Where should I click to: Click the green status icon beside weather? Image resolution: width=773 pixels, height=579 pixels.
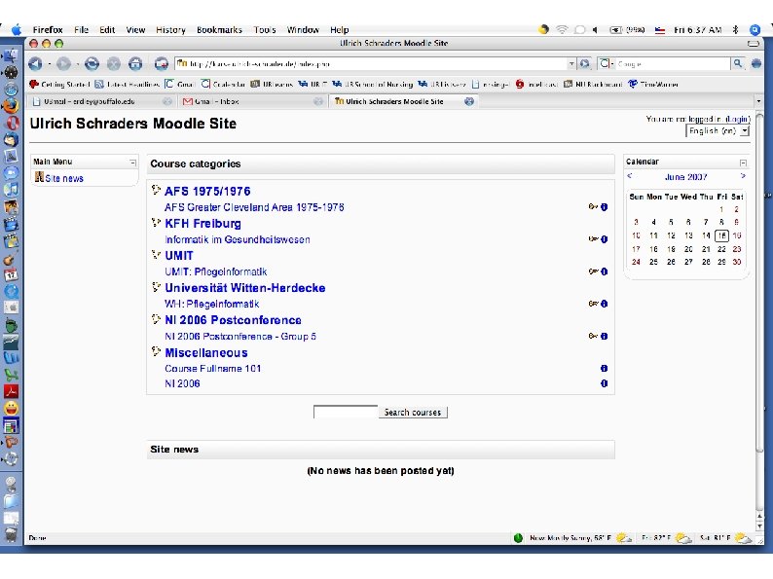(x=518, y=537)
